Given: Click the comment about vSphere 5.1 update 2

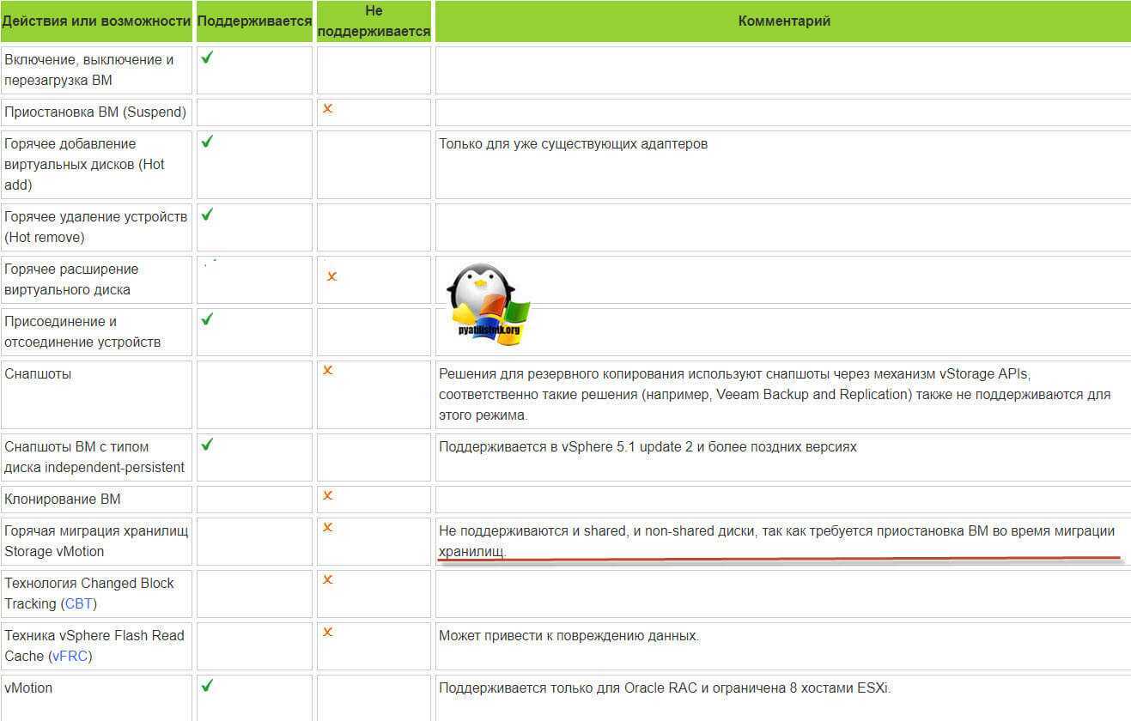Looking at the screenshot, I should [x=648, y=446].
